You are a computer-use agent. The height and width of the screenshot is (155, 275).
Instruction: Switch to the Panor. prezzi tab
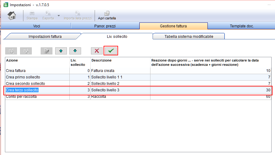pos(105,26)
